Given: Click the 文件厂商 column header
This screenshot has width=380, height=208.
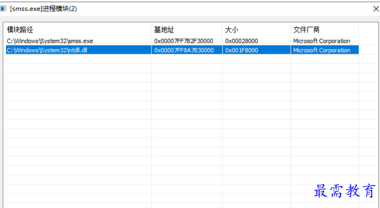Looking at the screenshot, I should coord(324,29).
